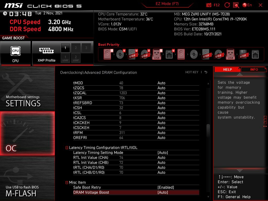268x201 pixels.
Task: Edit the tZQCS Auto value field
Action: [x=161, y=88]
